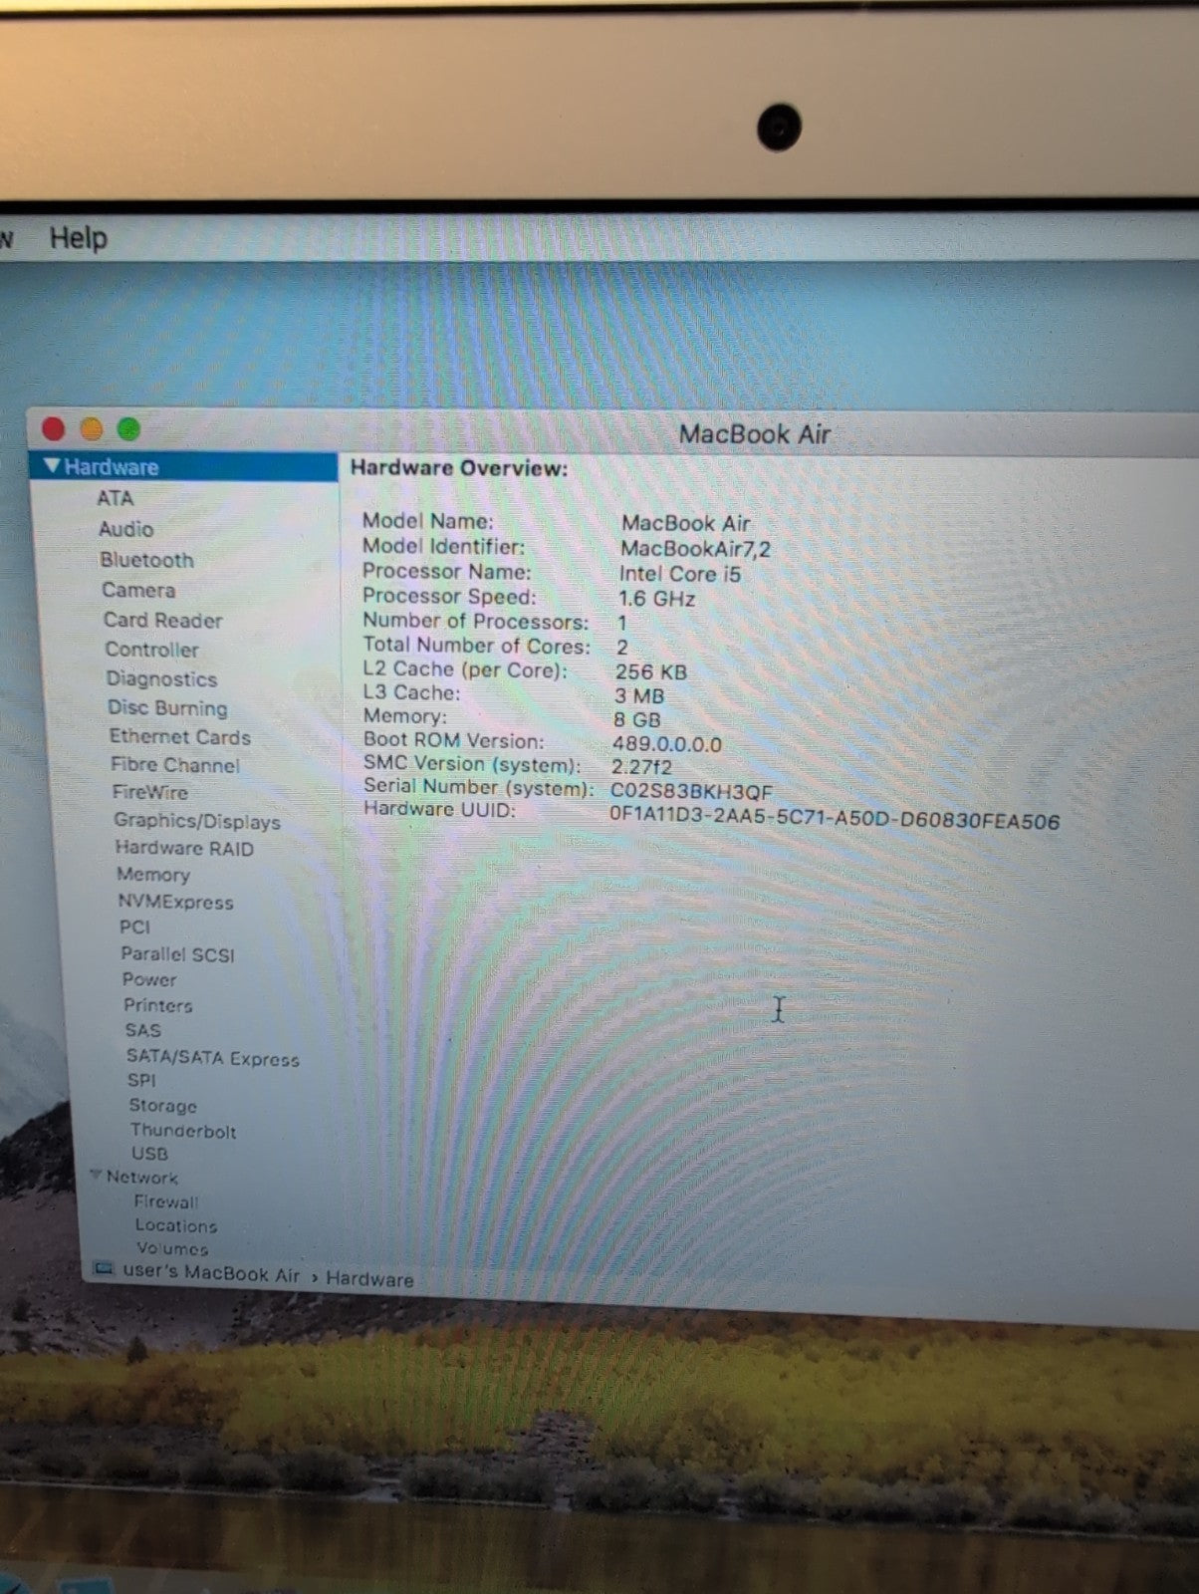Select Storage in the sidebar
This screenshot has width=1199, height=1594.
coord(162,1106)
